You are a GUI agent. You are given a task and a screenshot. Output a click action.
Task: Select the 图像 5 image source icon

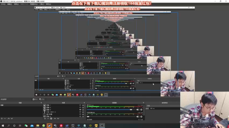click(x=45, y=110)
